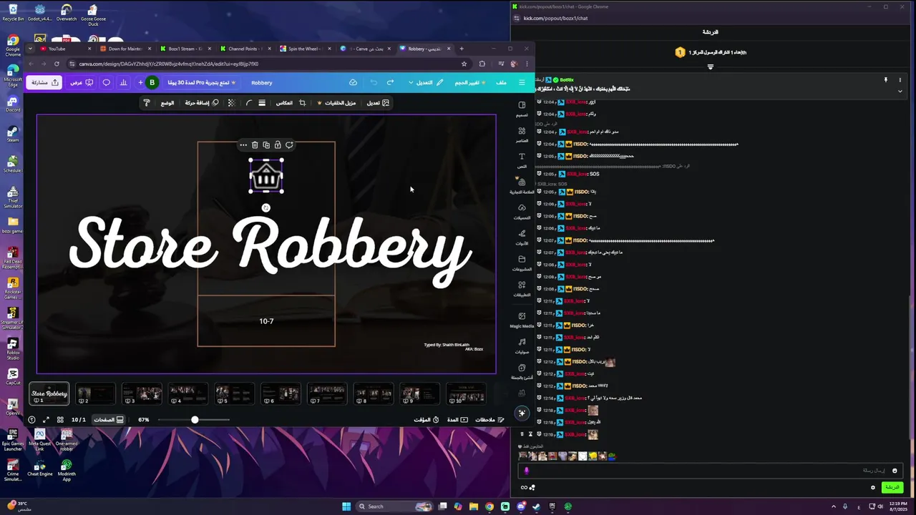Open the Position (الوضع) panel
Viewport: 916px width, 515px height.
167,103
